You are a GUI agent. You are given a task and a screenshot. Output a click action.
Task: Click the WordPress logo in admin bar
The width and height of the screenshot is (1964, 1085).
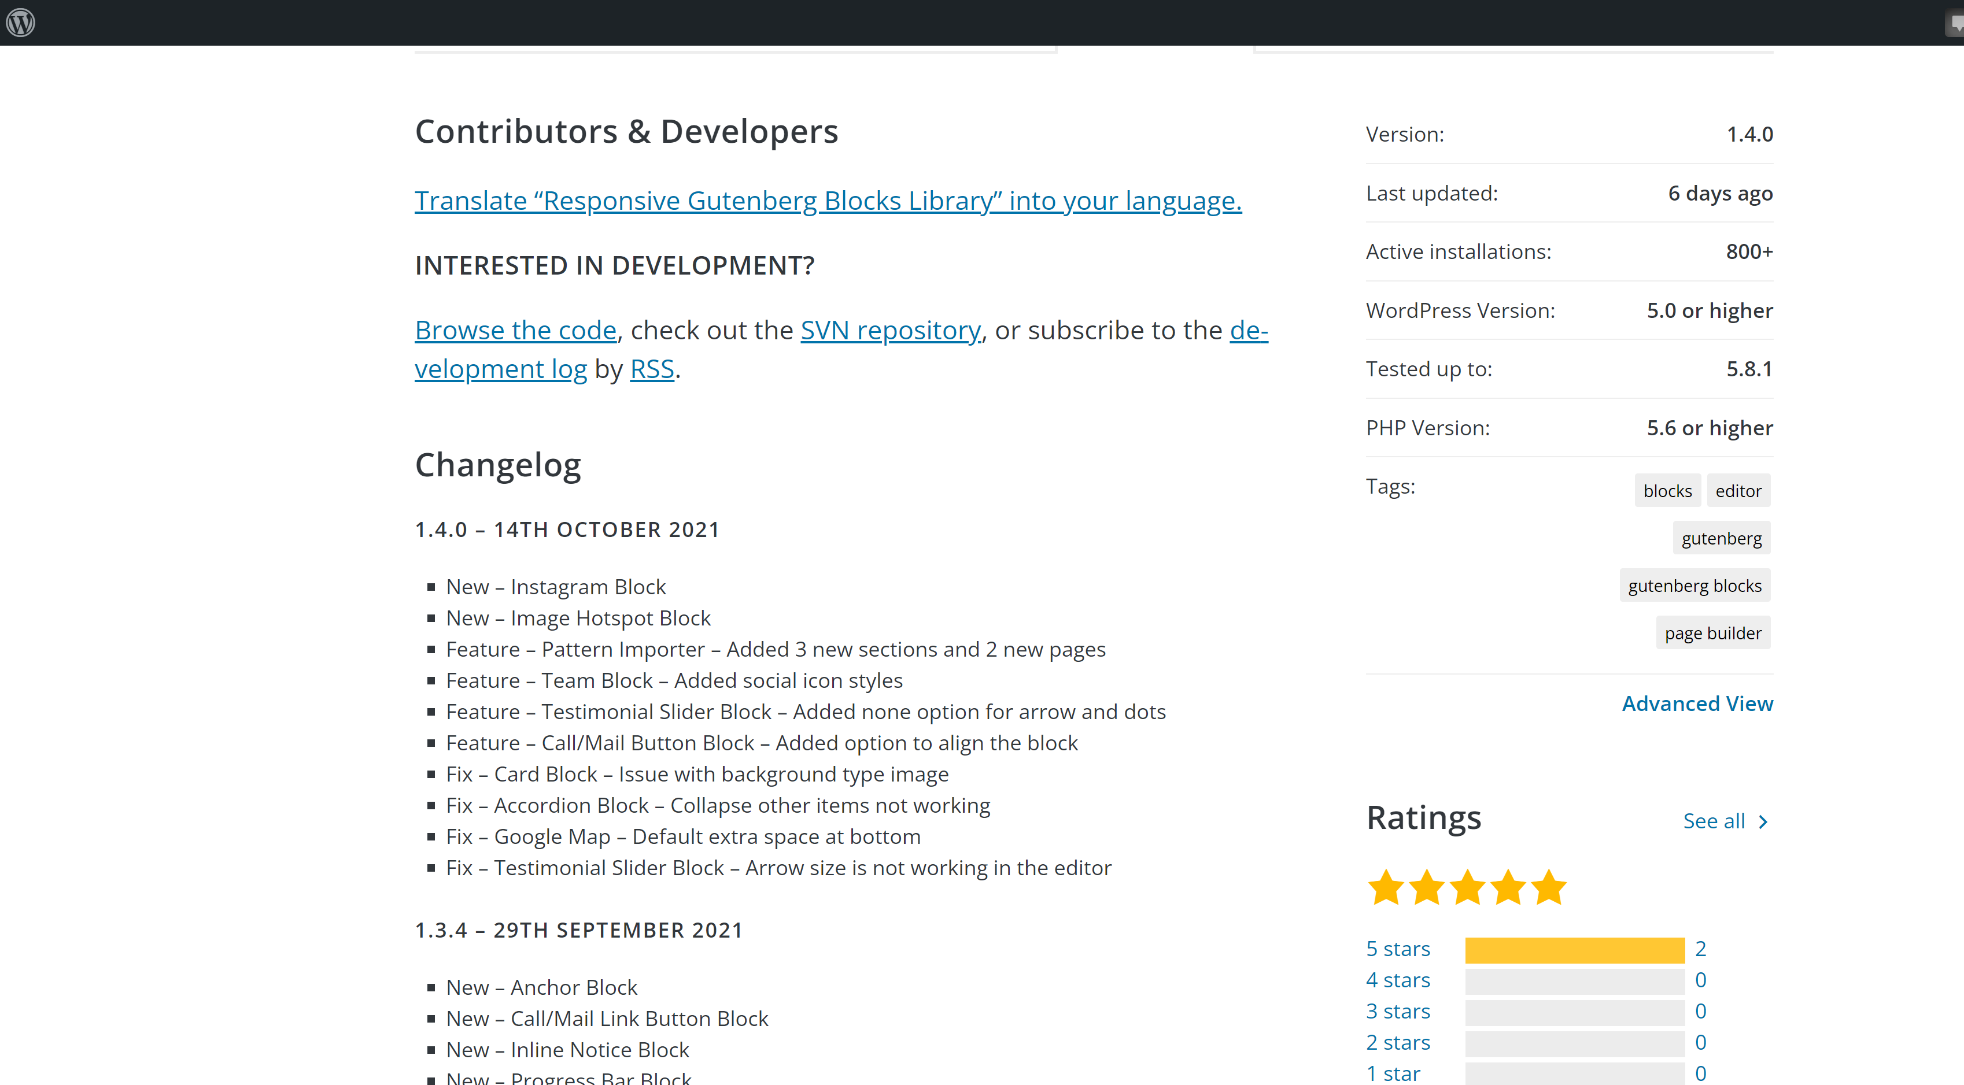click(21, 22)
